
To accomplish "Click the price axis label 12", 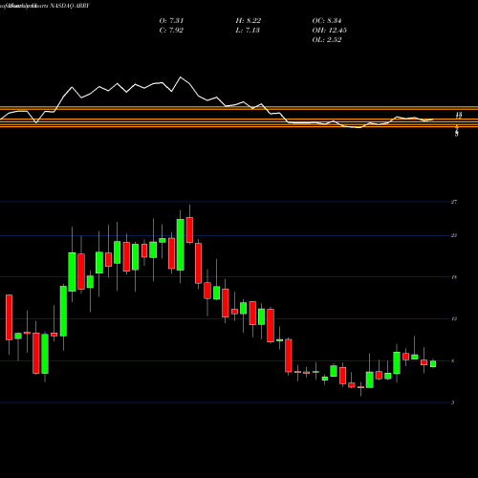I will point(454,318).
